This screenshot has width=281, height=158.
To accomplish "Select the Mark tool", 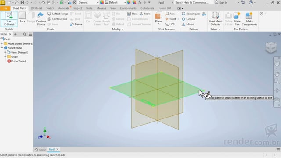I will (x=144, y=14).
